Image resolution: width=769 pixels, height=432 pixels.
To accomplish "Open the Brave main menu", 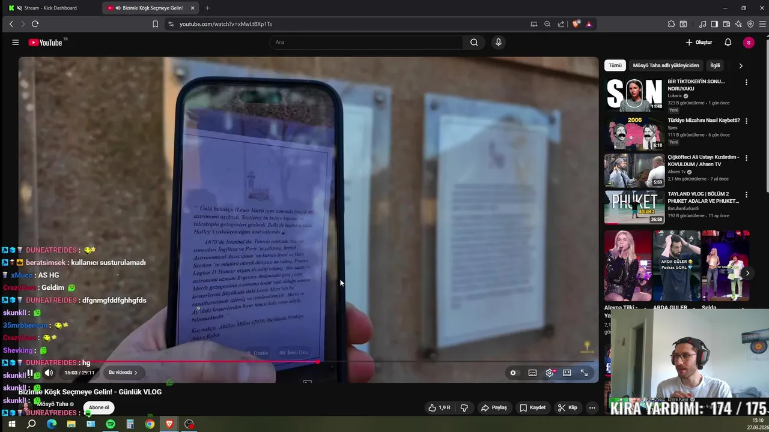I will click(763, 24).
